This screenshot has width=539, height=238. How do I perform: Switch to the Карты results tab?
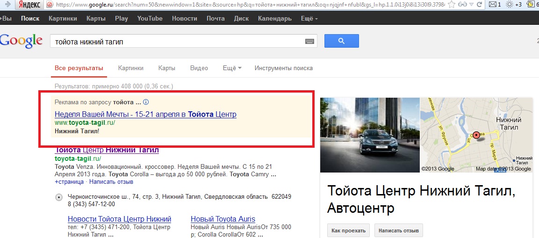point(167,68)
